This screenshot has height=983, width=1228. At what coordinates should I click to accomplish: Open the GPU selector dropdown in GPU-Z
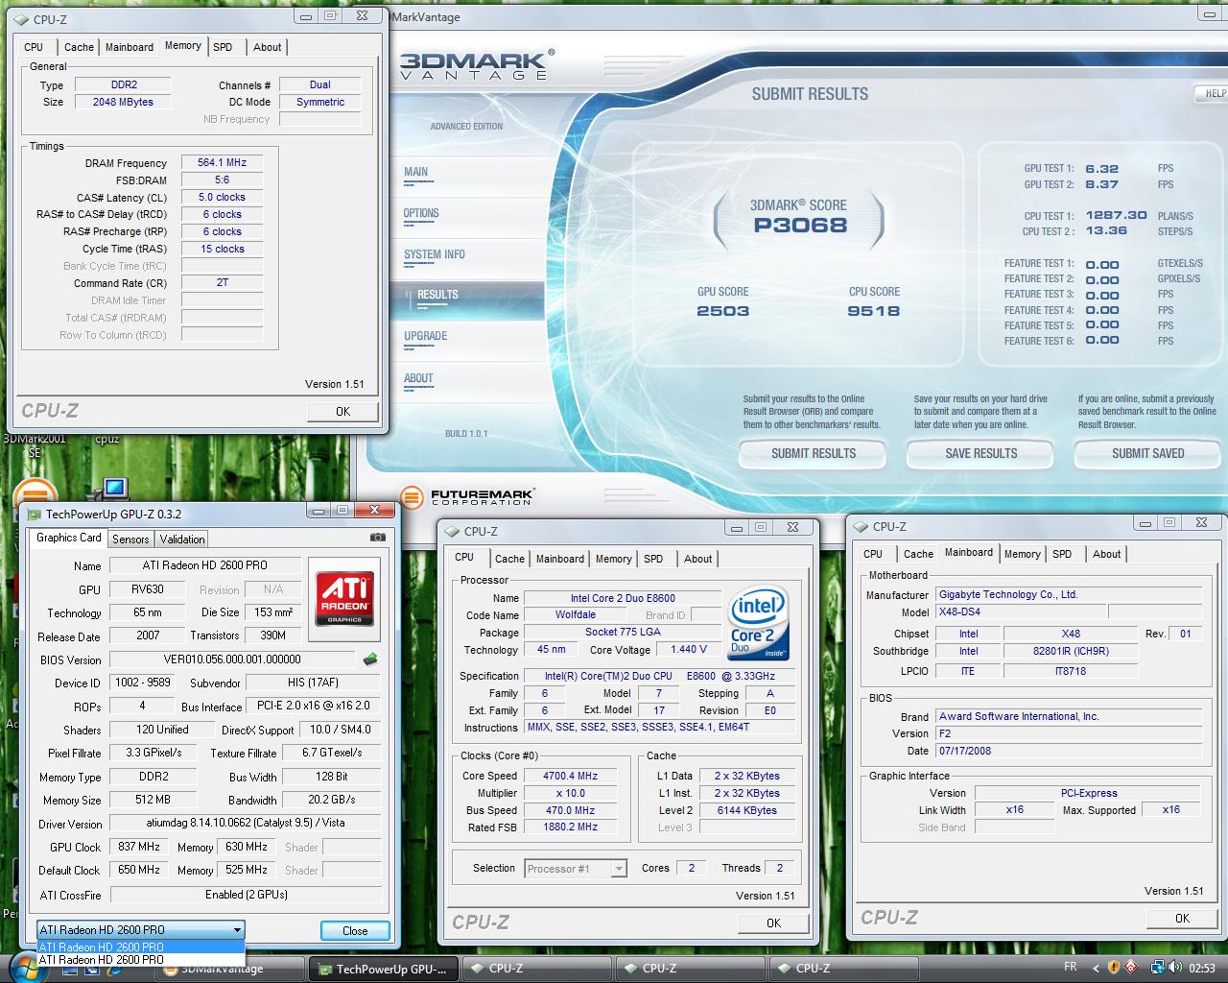237,929
